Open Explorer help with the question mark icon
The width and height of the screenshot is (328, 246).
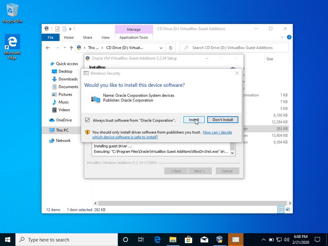289,37
